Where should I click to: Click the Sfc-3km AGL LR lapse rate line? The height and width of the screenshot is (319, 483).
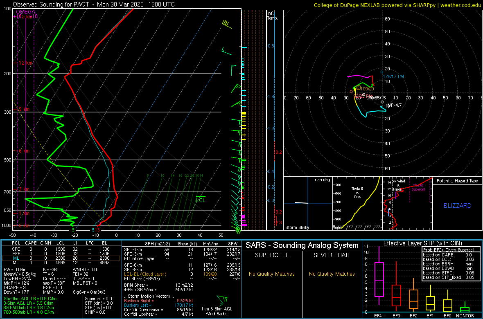(31, 299)
